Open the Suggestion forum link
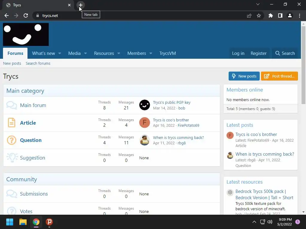Viewport: 306px width, 229px height. 33,158
